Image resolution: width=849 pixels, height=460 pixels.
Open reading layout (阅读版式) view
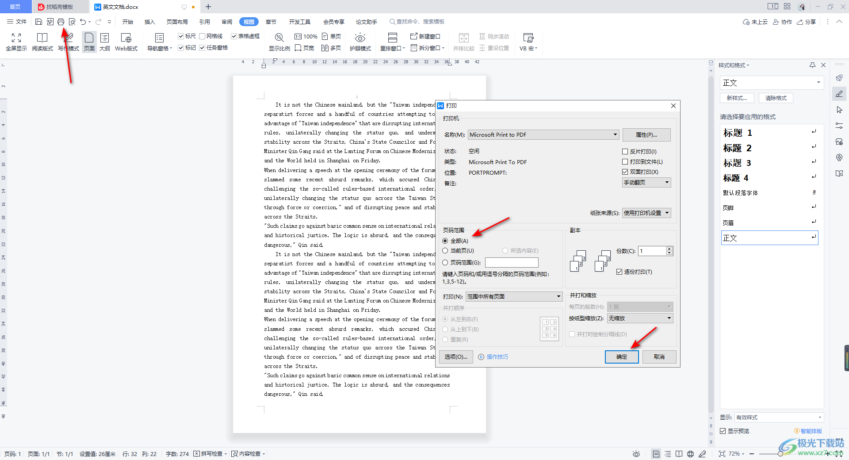42,42
